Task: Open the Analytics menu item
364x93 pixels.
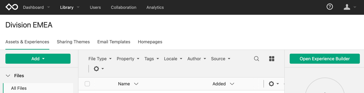Action: pos(155,7)
